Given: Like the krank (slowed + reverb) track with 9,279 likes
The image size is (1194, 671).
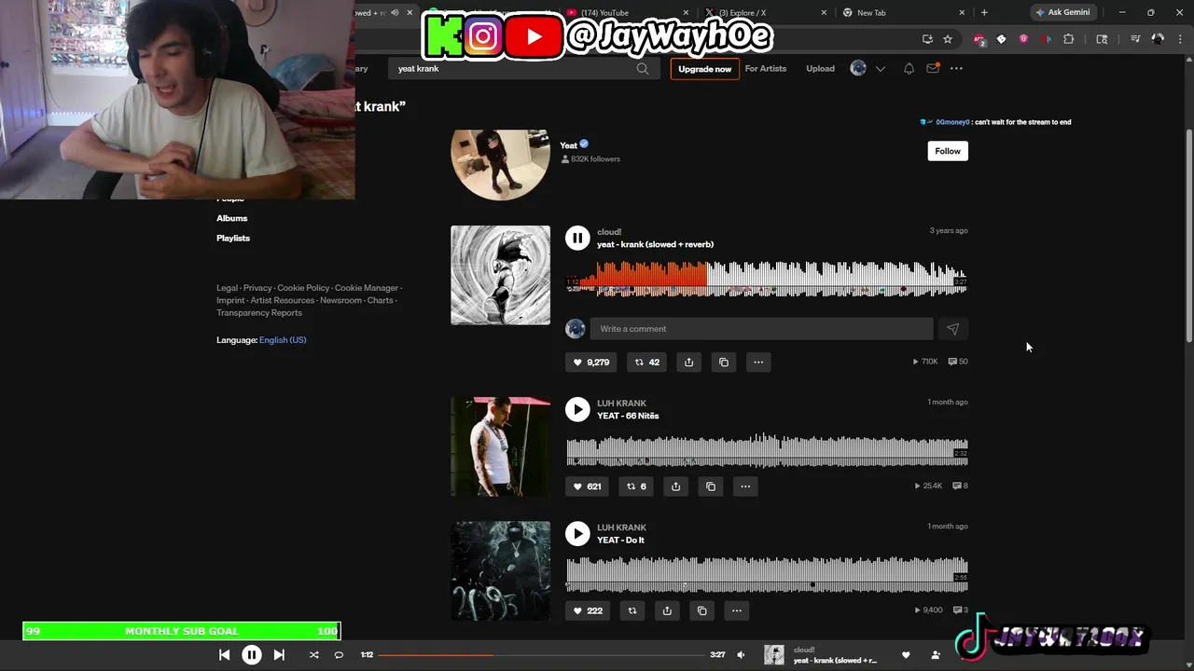Looking at the screenshot, I should pos(591,362).
